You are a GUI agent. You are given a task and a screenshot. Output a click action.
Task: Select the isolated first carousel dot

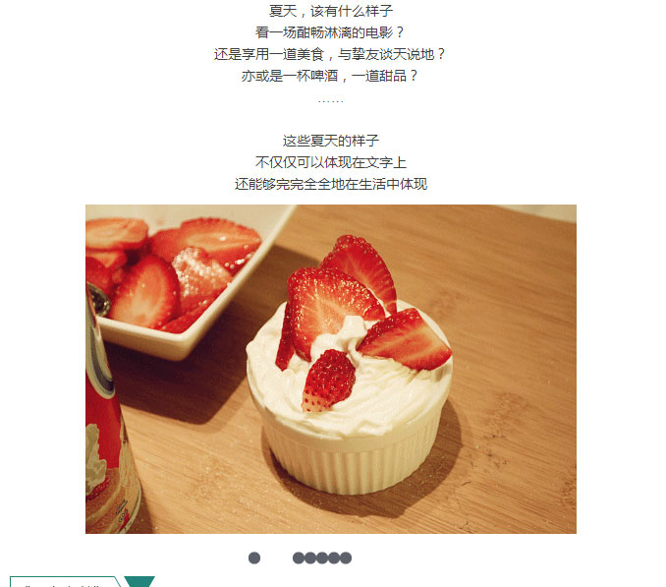(254, 558)
